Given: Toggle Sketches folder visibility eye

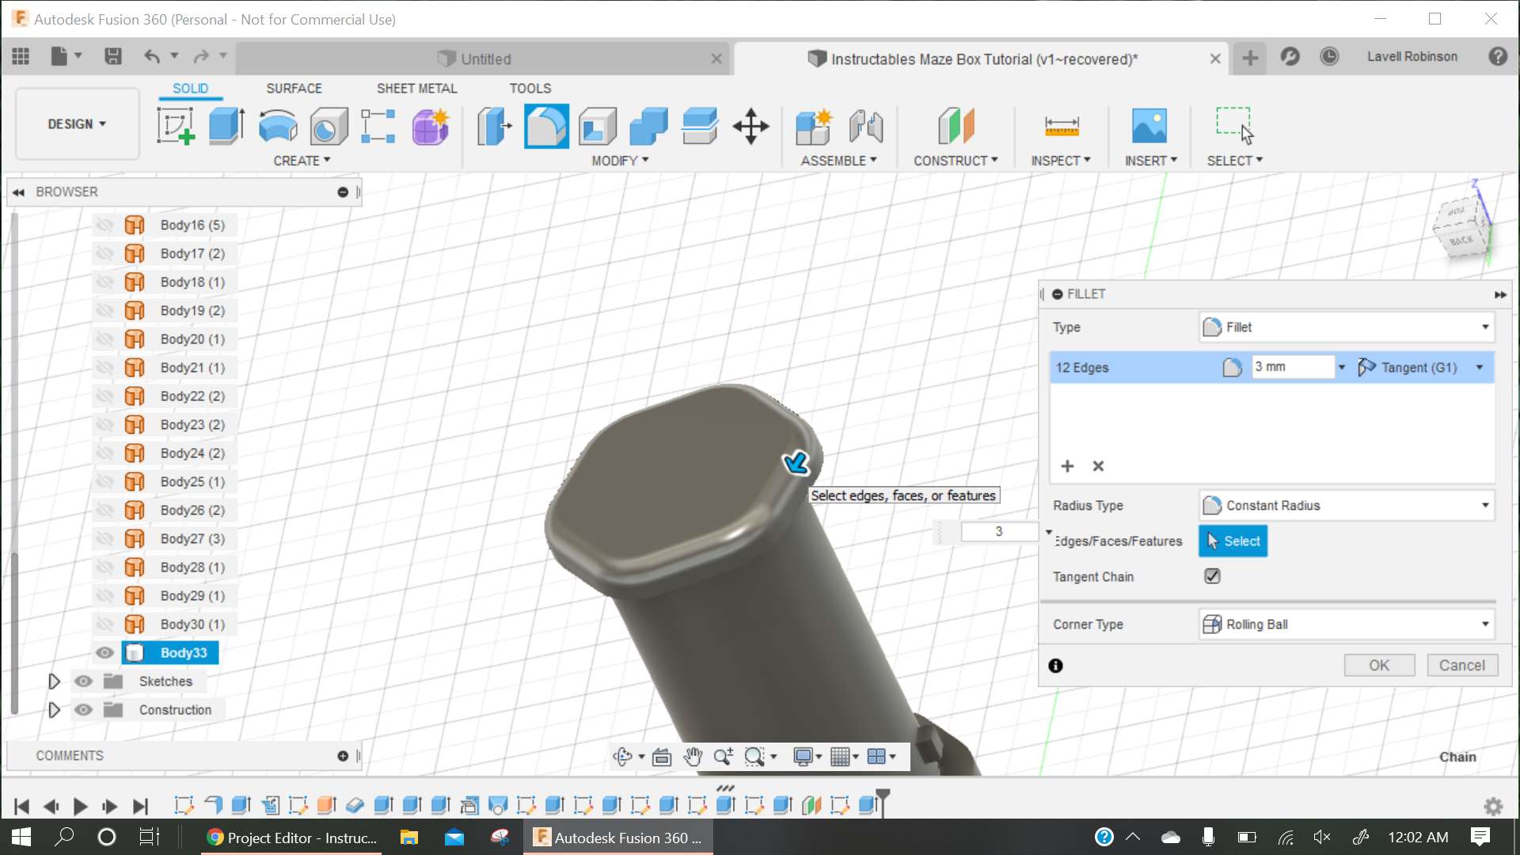Looking at the screenshot, I should point(83,682).
